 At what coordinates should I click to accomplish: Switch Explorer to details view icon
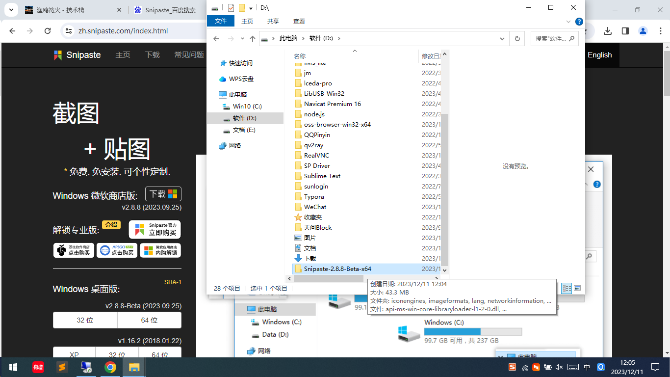pyautogui.click(x=567, y=288)
